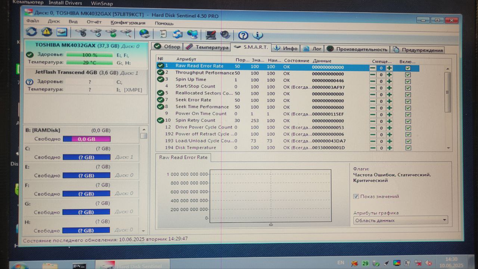Click the EN language indicator in taskbar
This screenshot has height=269, width=478.
[x=341, y=263]
